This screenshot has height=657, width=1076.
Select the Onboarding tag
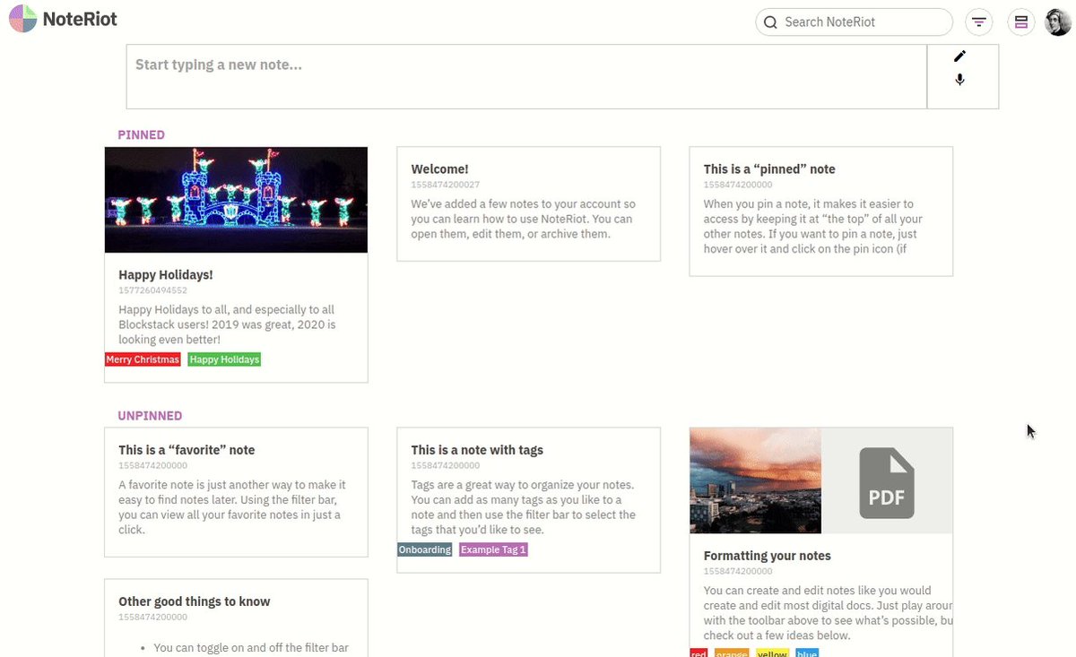coord(425,549)
